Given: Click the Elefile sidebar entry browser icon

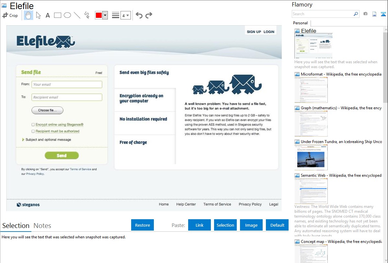Looking at the screenshot, I should tap(297, 31).
